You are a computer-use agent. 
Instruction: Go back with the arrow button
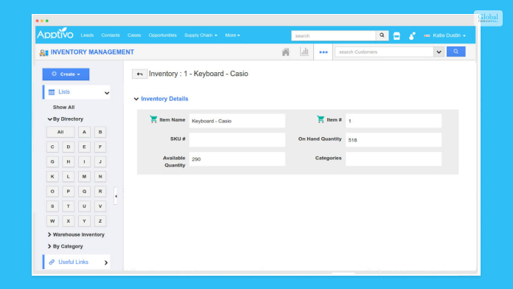139,74
